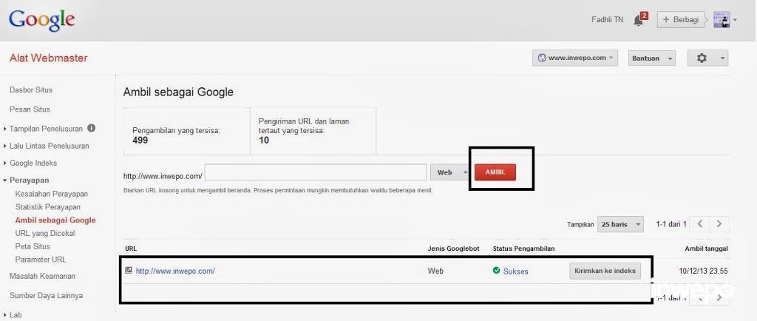
Task: Open the www.inwepo.com site dropdown
Action: (x=575, y=58)
